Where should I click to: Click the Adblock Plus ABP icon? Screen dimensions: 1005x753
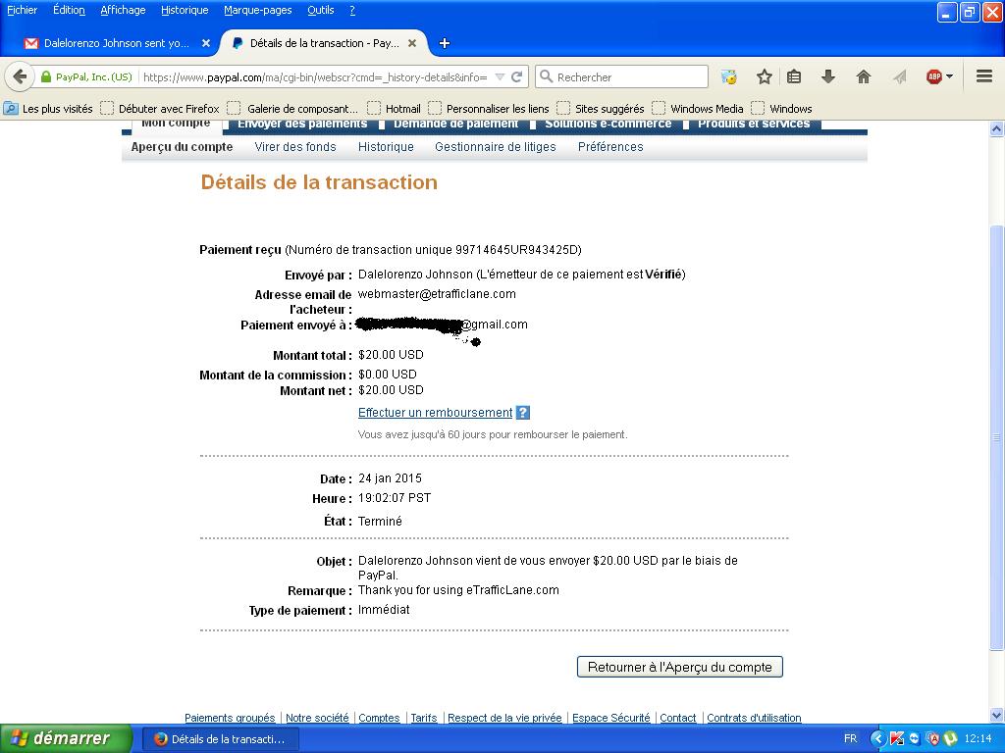coord(934,76)
